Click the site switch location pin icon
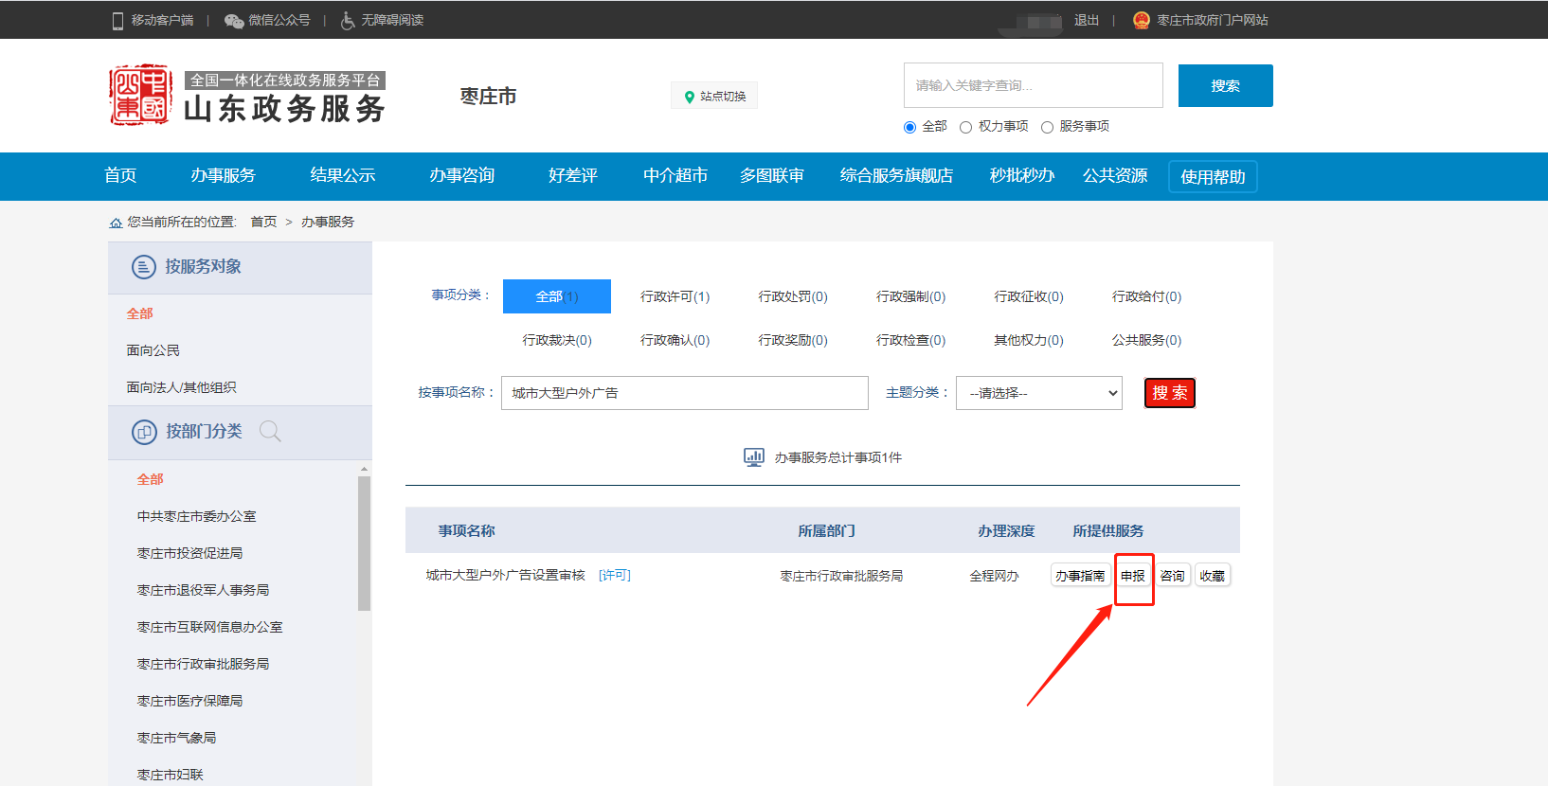This screenshot has height=786, width=1548. pyautogui.click(x=690, y=97)
